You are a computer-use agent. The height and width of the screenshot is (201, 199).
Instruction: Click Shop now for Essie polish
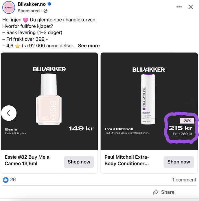click(x=79, y=162)
